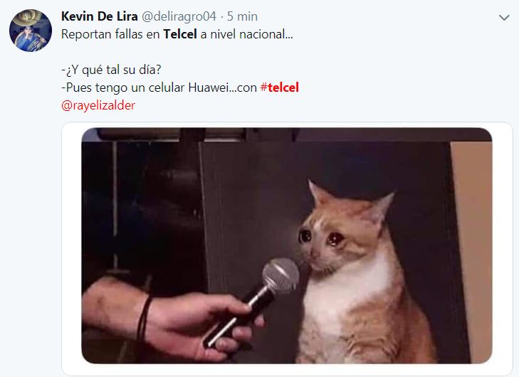Click the 'a nivel nacional...' text
The height and width of the screenshot is (377, 519).
[246, 34]
